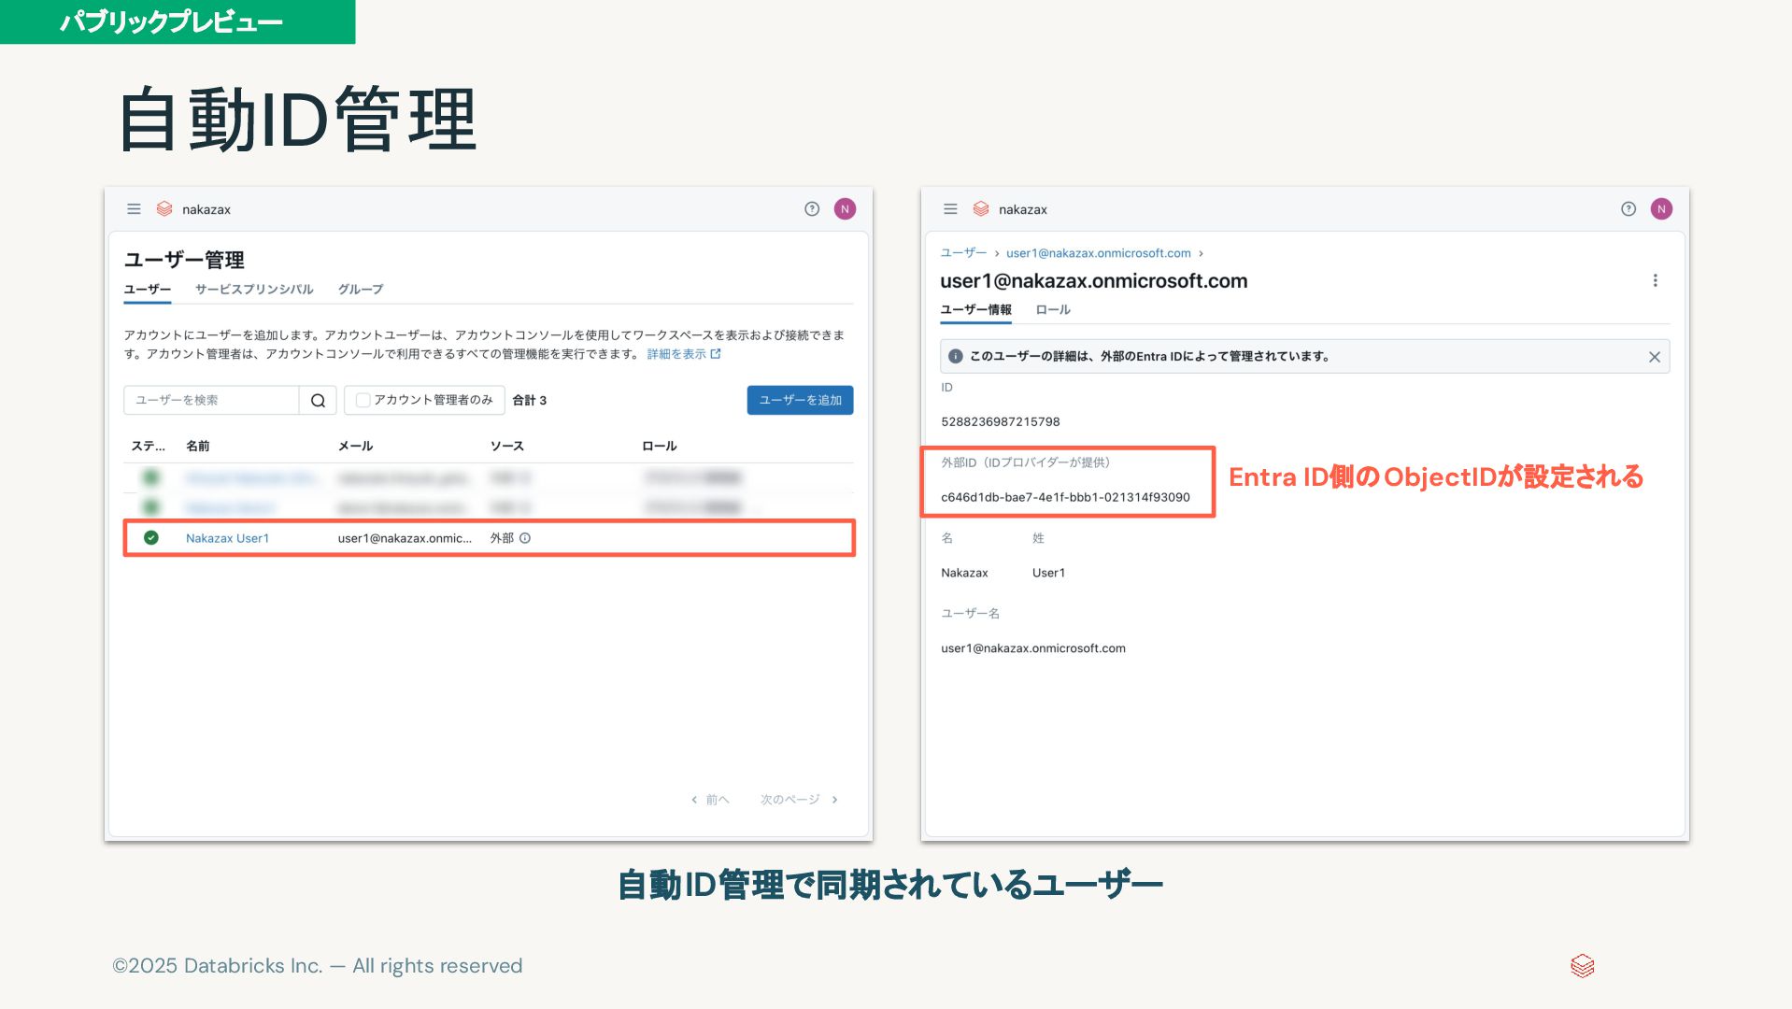This screenshot has height=1009, width=1792.
Task: Click user1@nakazax.onmicrosoft.com breadcrumb link
Action: pos(1098,253)
